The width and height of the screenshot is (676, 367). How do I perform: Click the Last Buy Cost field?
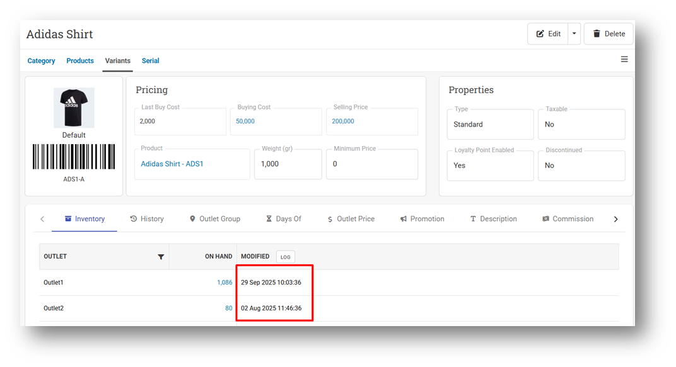tap(180, 121)
